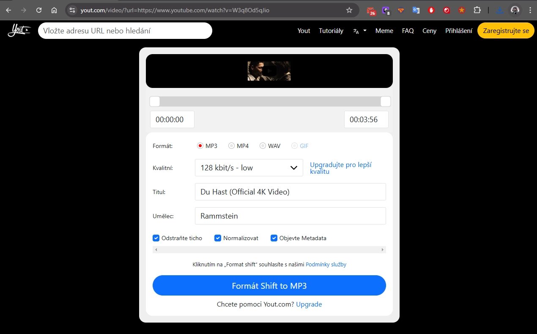Viewport: 537px width, 334px height.
Task: Open the Ceny pricing page
Action: (429, 31)
